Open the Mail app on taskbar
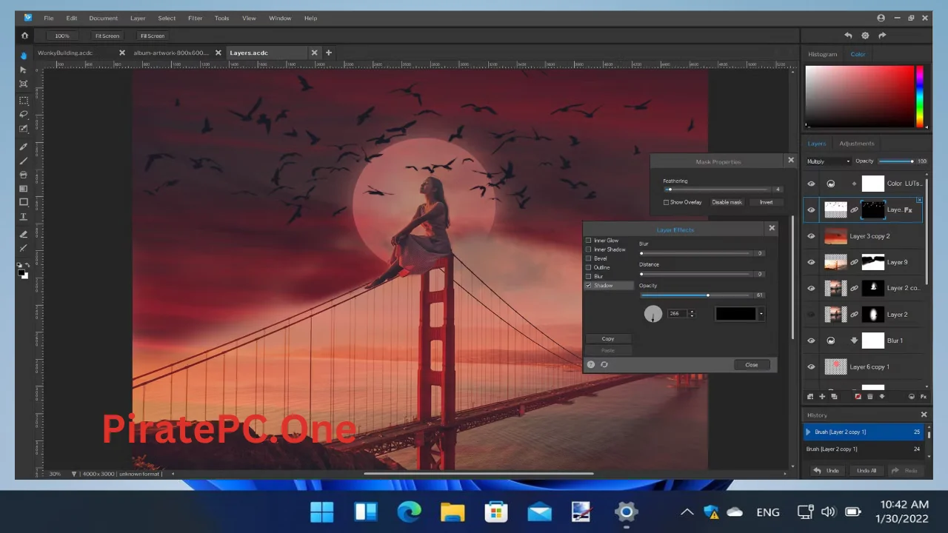The image size is (948, 533). point(539,512)
